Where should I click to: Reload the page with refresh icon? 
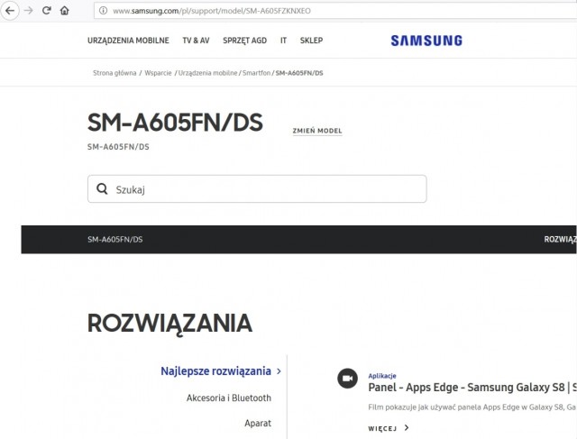pyautogui.click(x=46, y=11)
